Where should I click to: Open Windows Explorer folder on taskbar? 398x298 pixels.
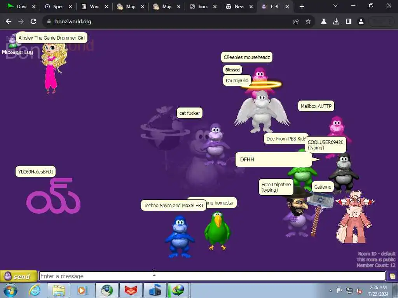[x=58, y=290]
